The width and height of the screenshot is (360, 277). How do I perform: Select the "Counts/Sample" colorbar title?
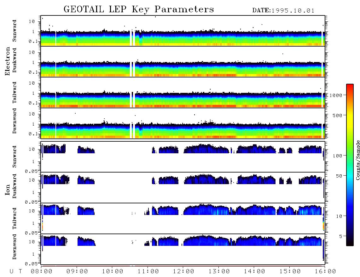pyautogui.click(x=357, y=160)
